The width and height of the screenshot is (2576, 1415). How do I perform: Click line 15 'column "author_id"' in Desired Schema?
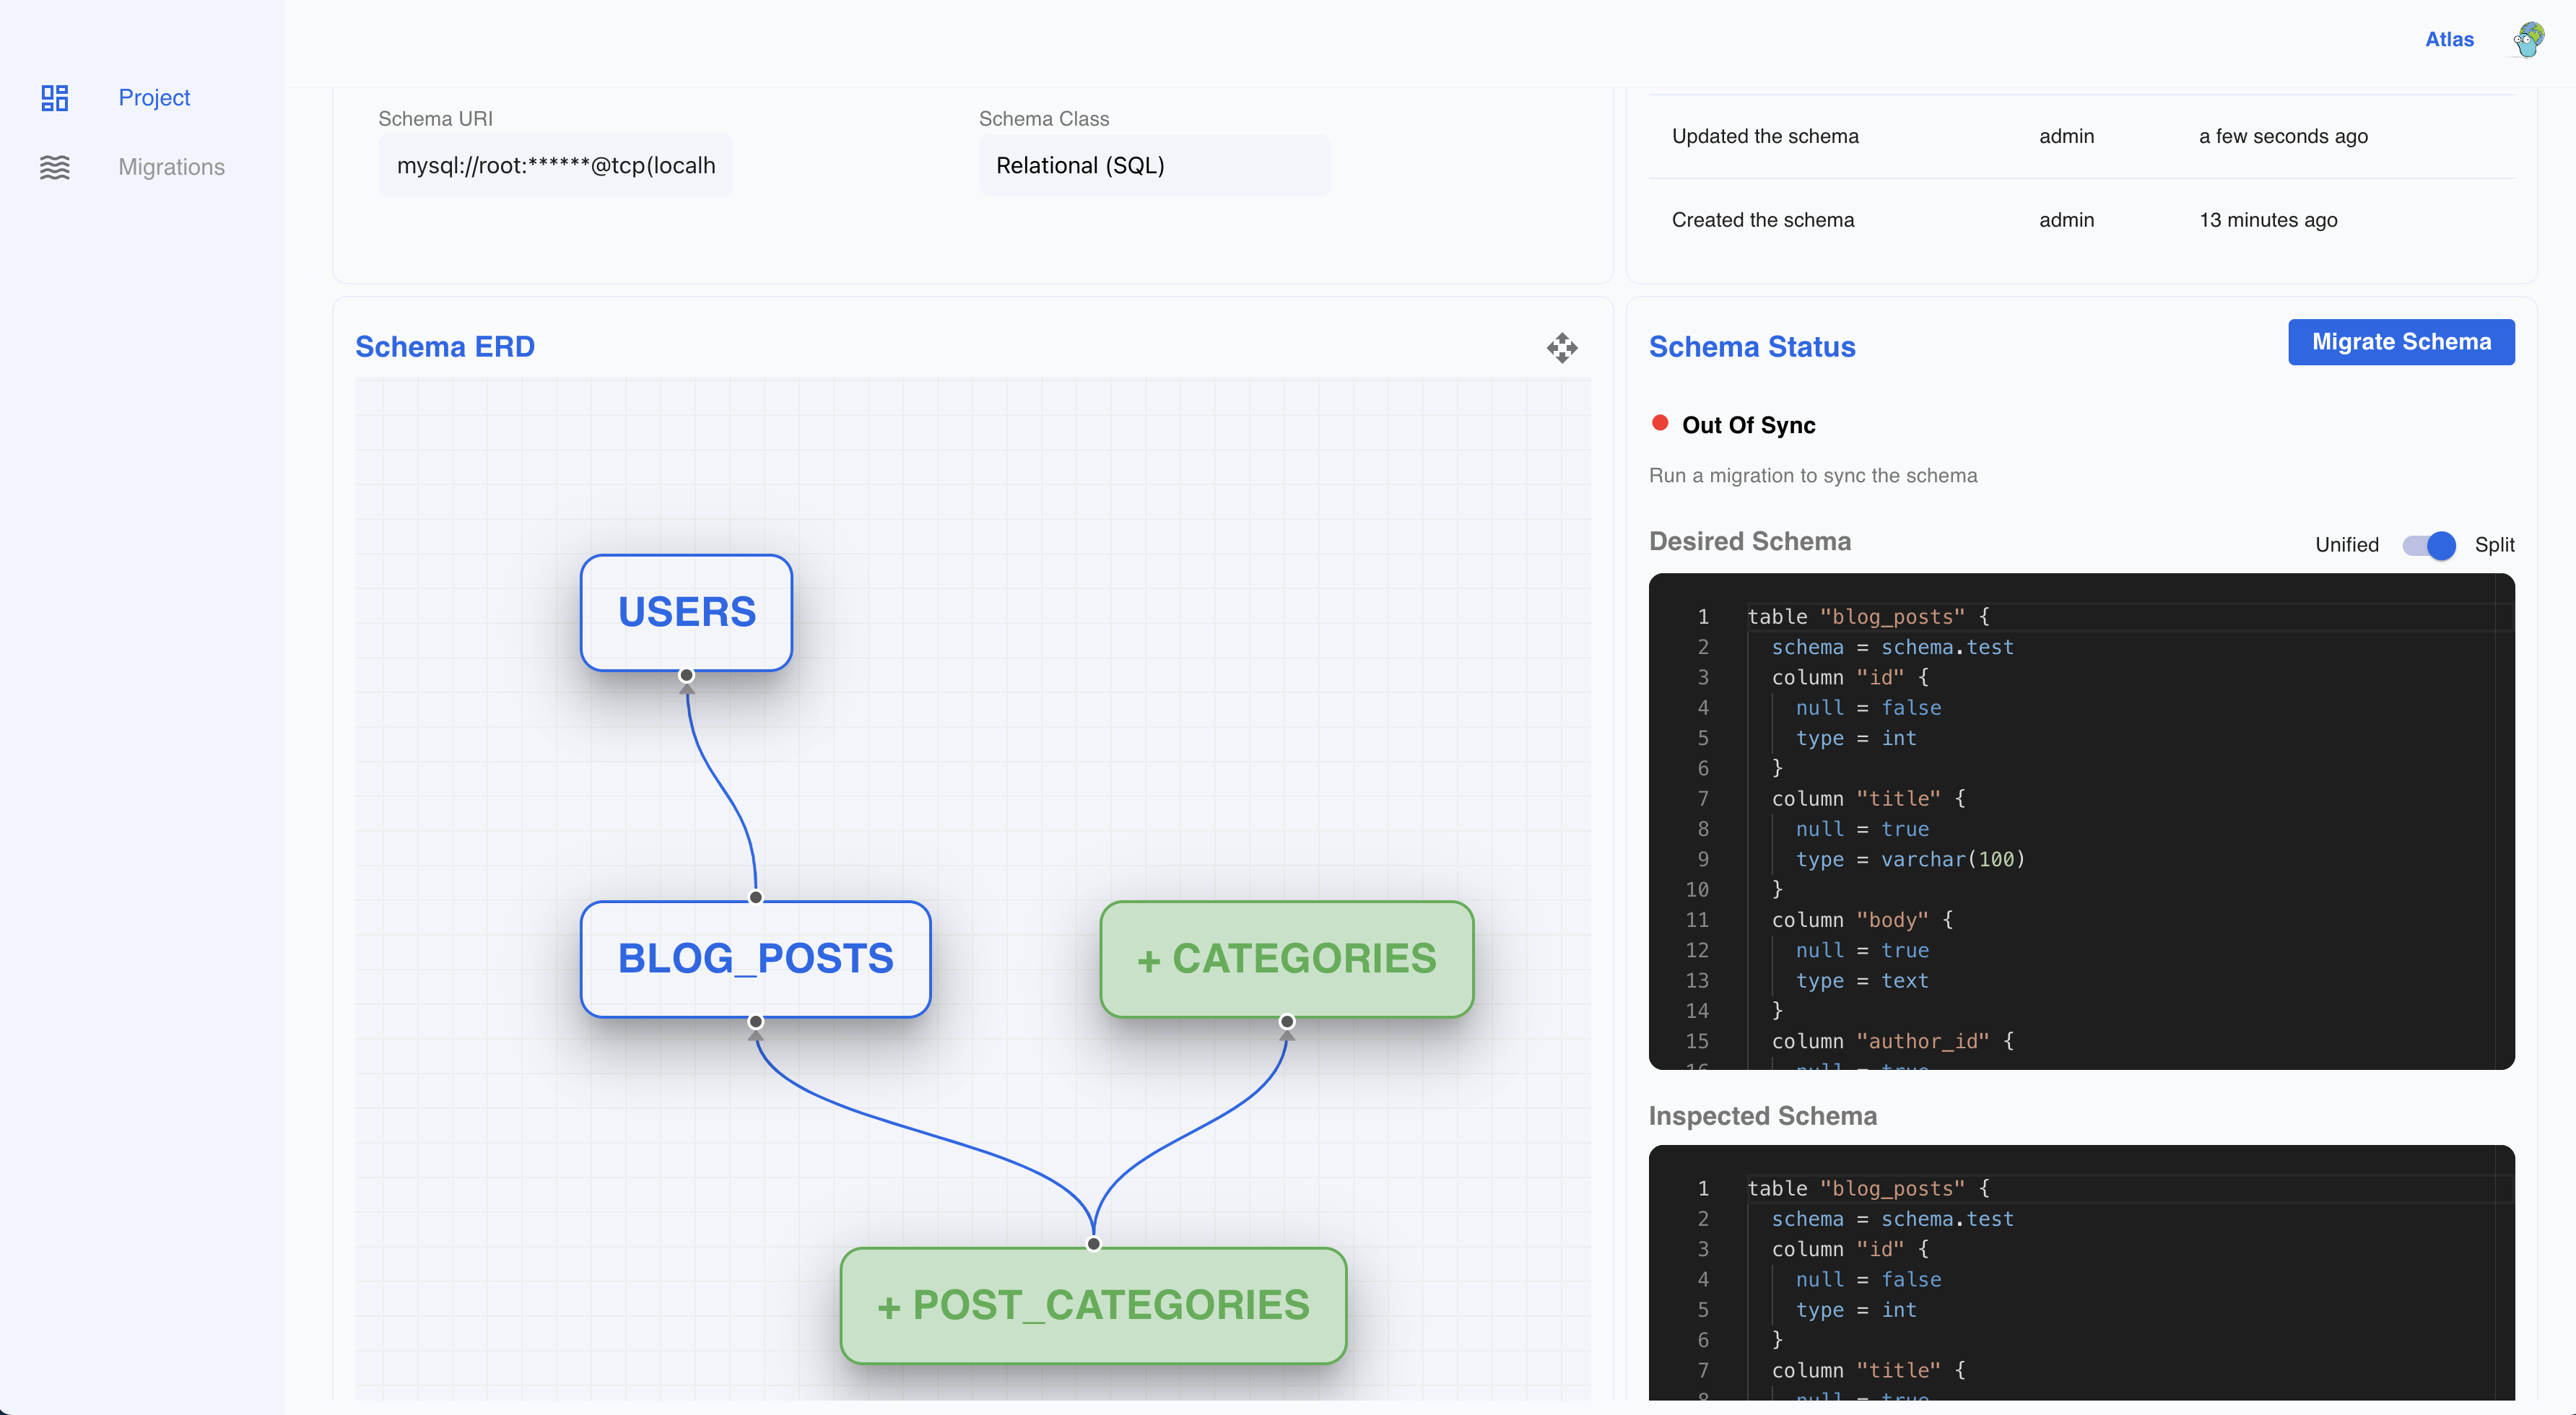click(x=1893, y=1041)
